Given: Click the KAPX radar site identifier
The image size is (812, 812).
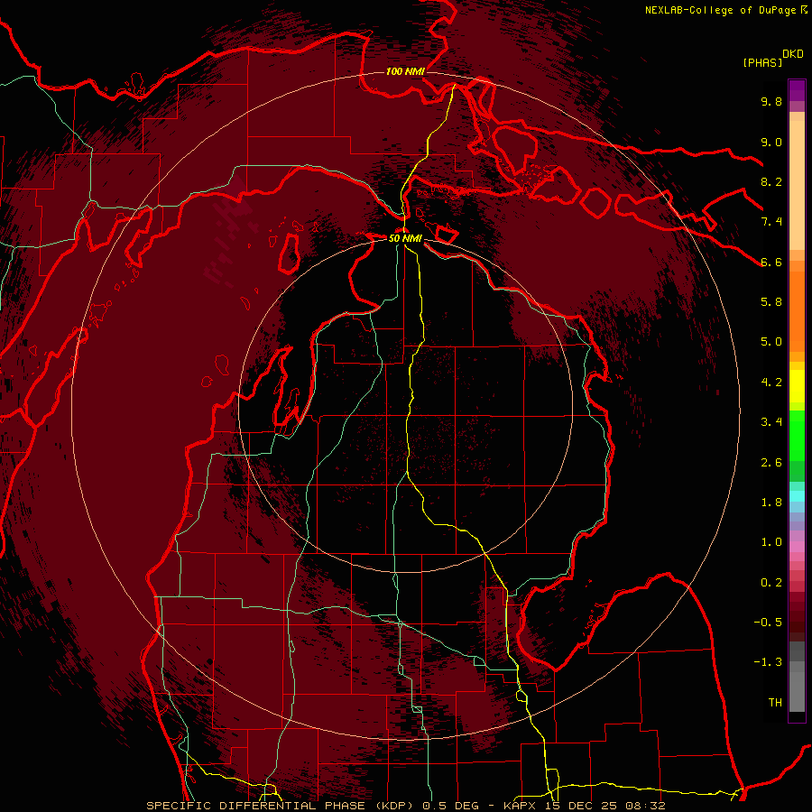Looking at the screenshot, I should [x=521, y=806].
